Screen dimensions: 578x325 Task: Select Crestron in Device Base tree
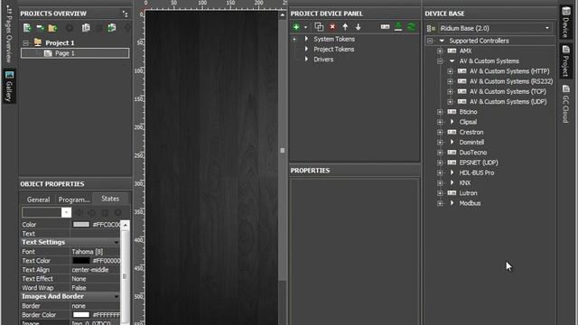click(x=471, y=132)
